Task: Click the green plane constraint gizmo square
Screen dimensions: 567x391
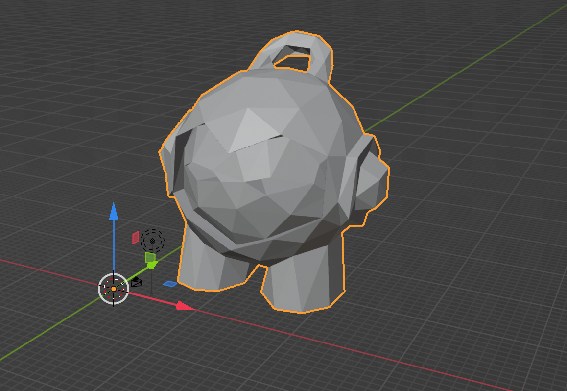Action: click(x=150, y=257)
